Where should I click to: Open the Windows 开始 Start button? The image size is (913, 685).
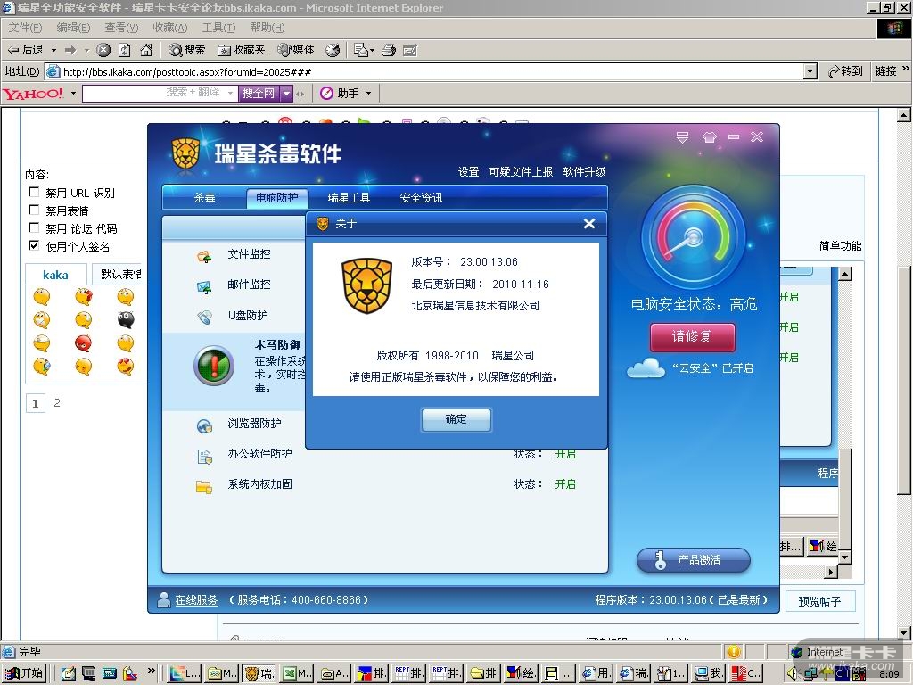click(24, 673)
